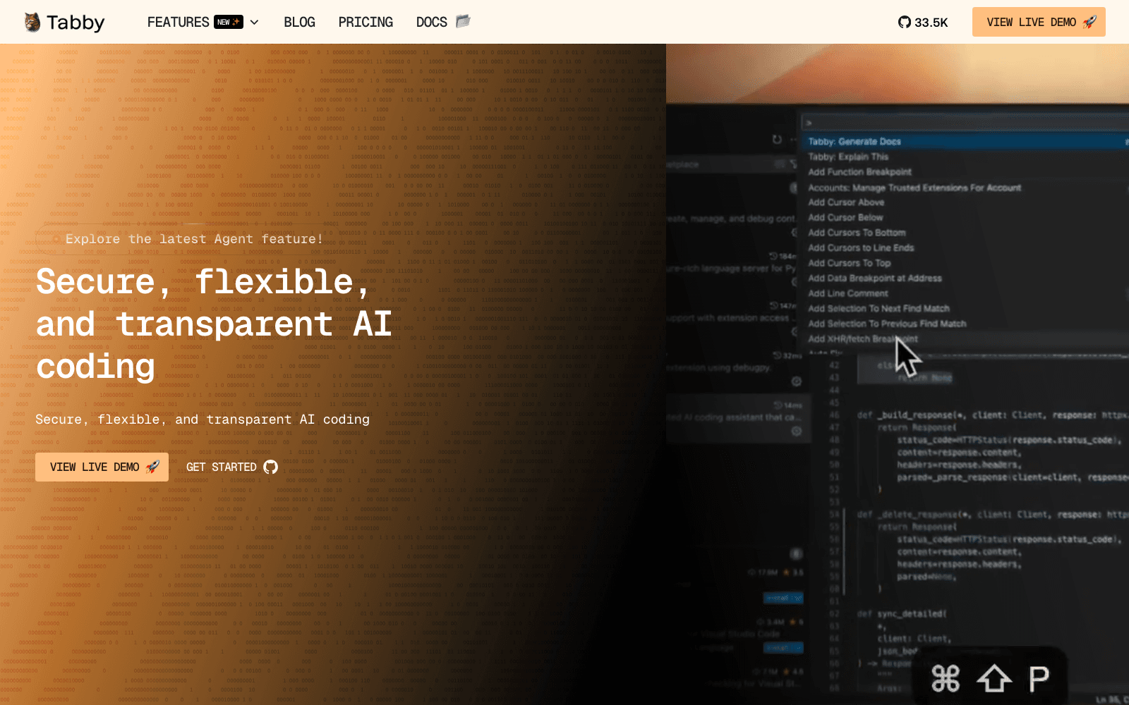Click the command palette input field
The width and height of the screenshot is (1129, 705).
click(964, 123)
